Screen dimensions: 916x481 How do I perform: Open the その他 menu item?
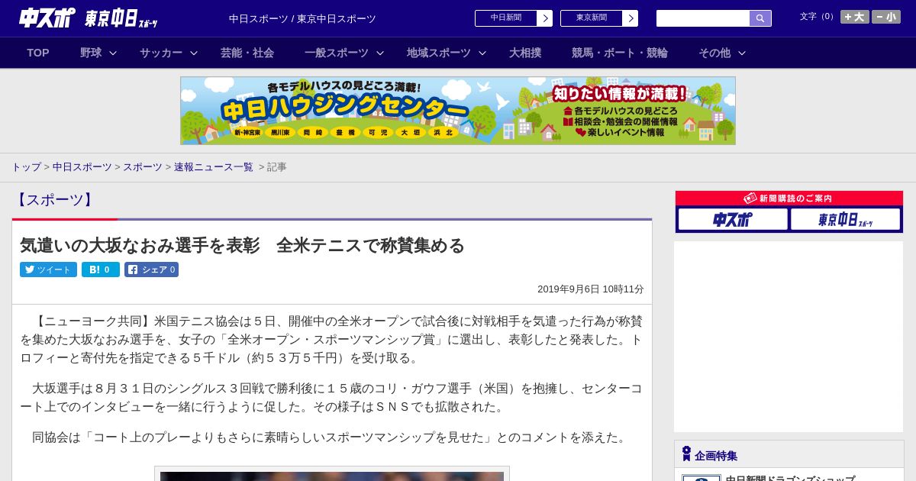click(x=714, y=53)
